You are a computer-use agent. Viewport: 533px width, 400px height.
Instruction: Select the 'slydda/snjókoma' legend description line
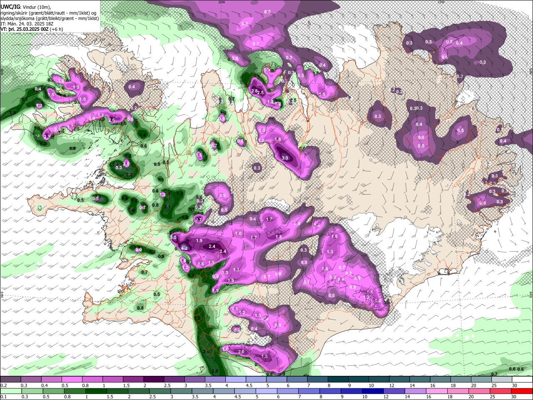pos(50,19)
